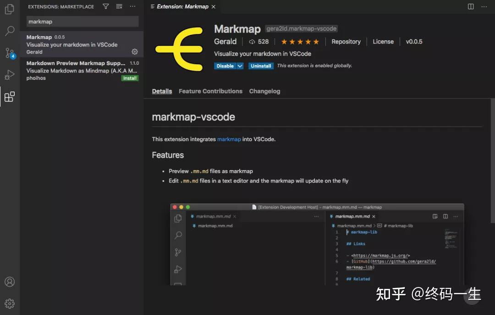
Task: Open the Run and Debug view
Action: coord(10,75)
